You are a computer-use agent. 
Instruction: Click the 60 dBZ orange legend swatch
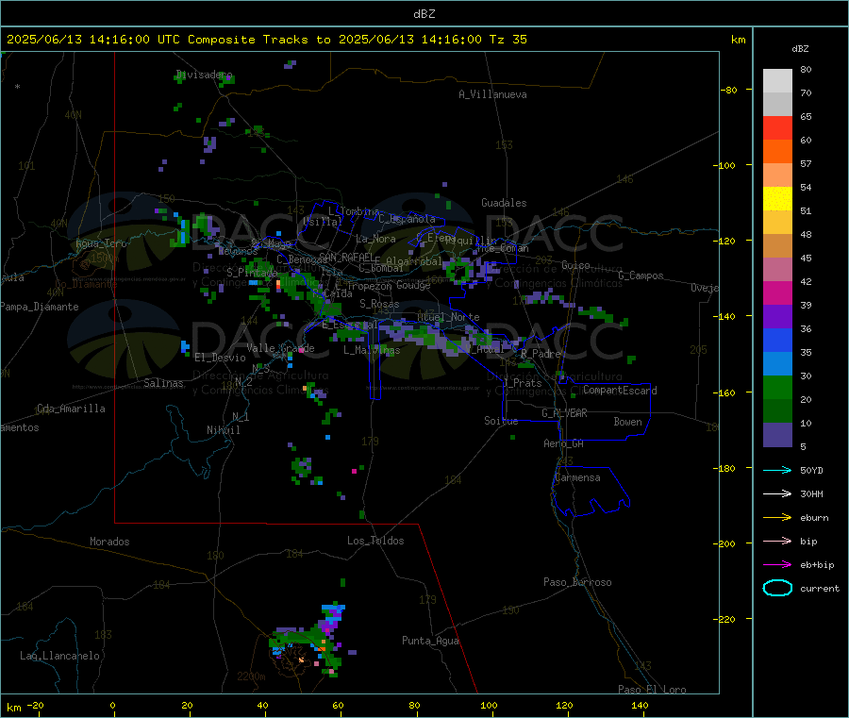pyautogui.click(x=777, y=152)
